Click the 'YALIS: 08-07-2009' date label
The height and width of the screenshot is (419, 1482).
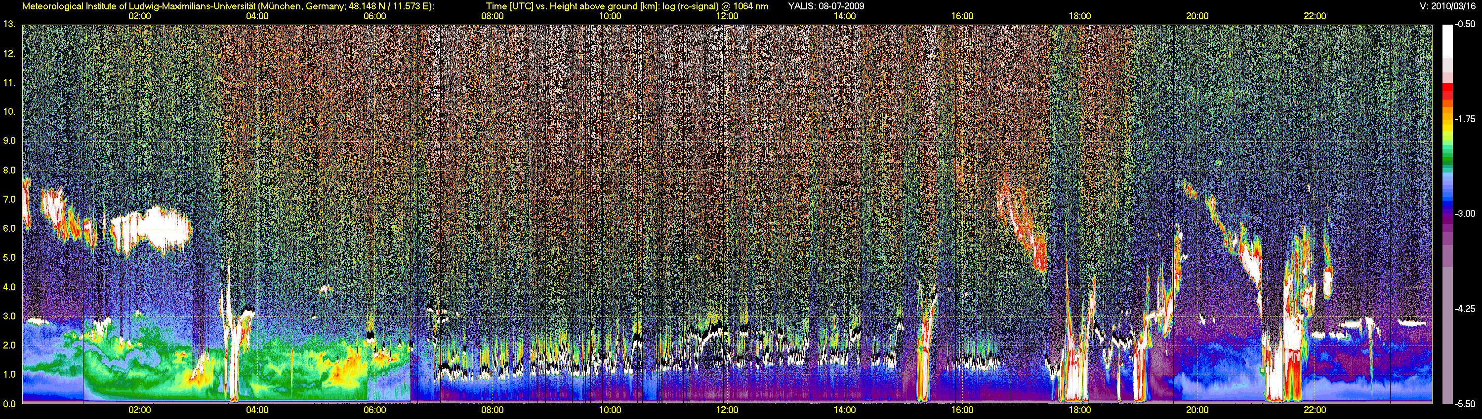(825, 6)
